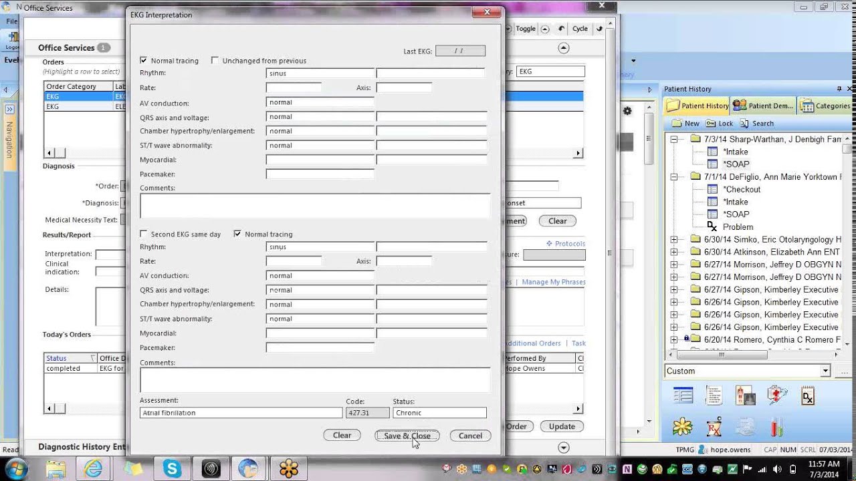
Task: Open the Rx prescription bottle icon
Action: click(714, 427)
